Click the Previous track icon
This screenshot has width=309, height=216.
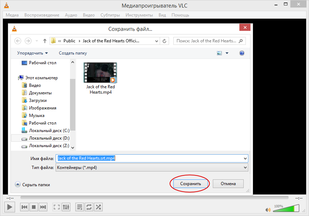pyautogui.click(x=24, y=207)
